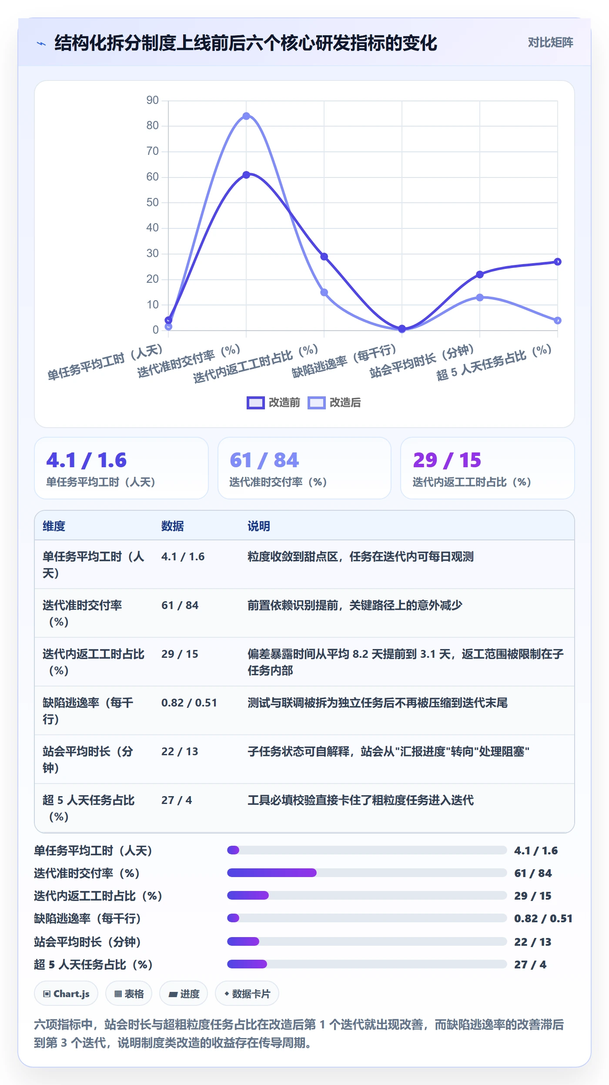Image resolution: width=609 pixels, height=1085 pixels.
Task: Click the 缺陷逃逸率（每千行）table row name
Action: pos(88,711)
